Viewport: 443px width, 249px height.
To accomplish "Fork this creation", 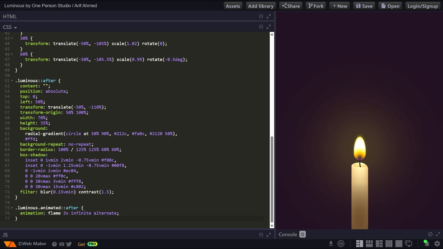I will [316, 6].
